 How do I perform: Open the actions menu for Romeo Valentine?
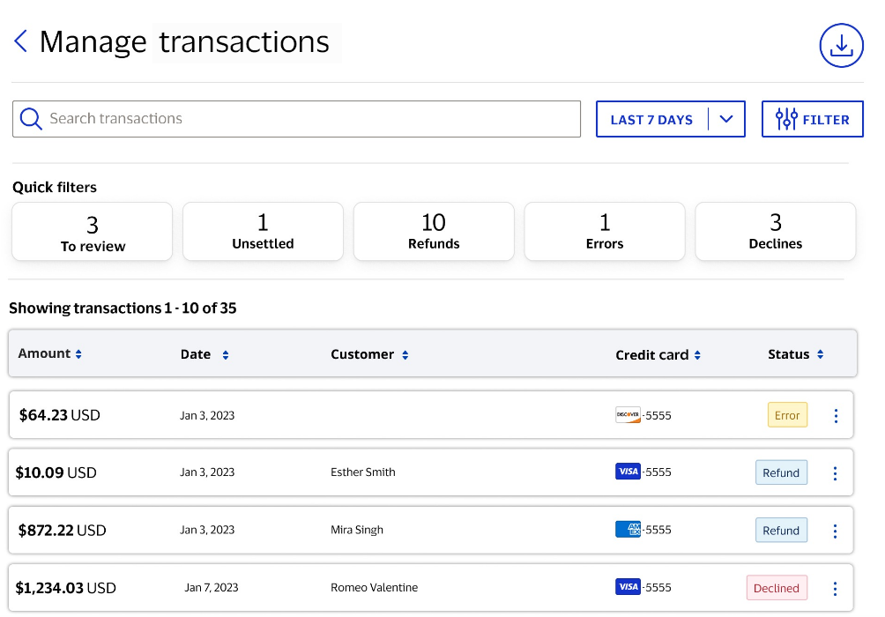[836, 589]
